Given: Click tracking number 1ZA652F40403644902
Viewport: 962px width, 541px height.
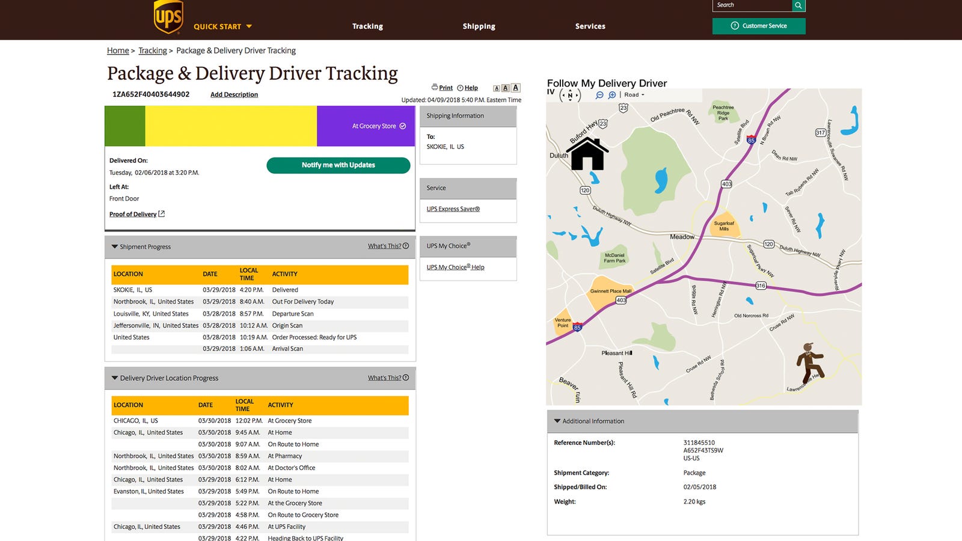Looking at the screenshot, I should pyautogui.click(x=151, y=94).
